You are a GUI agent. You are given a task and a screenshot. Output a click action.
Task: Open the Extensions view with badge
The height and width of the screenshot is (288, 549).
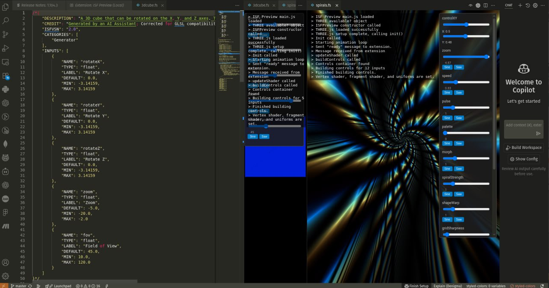[x=6, y=76]
